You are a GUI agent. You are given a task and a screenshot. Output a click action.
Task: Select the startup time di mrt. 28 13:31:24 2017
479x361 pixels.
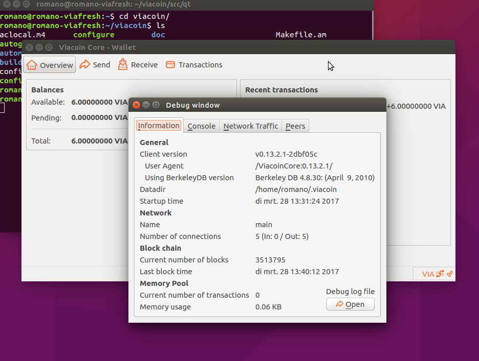pos(297,201)
